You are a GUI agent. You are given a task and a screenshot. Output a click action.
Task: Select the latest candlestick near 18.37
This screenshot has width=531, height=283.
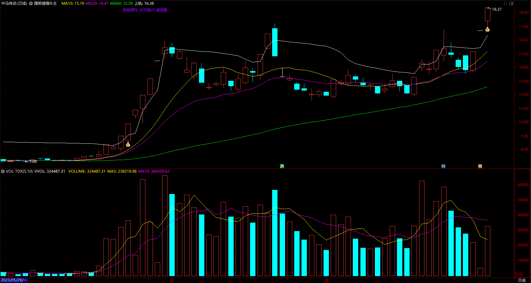coord(487,14)
